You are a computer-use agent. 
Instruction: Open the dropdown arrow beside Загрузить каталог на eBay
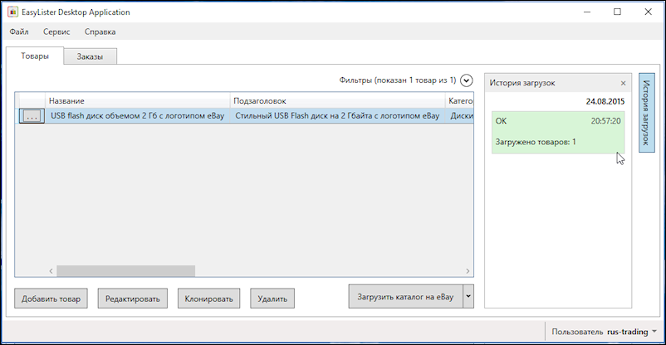pos(468,297)
